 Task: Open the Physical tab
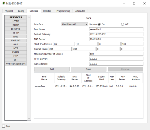tap(9, 11)
